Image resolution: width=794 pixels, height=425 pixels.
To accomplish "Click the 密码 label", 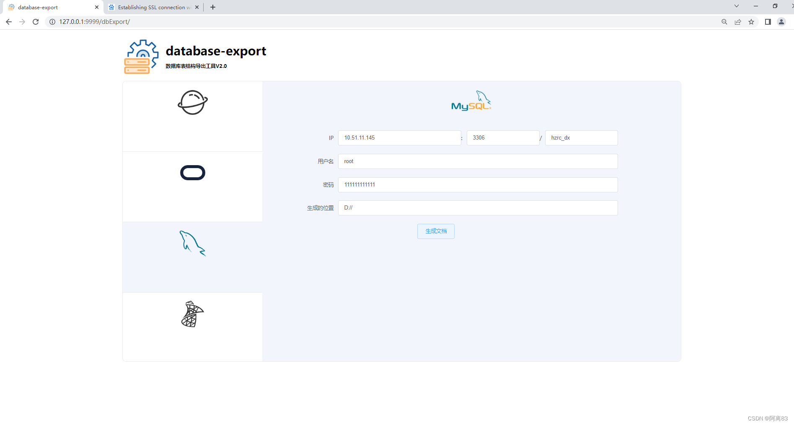I will (328, 185).
